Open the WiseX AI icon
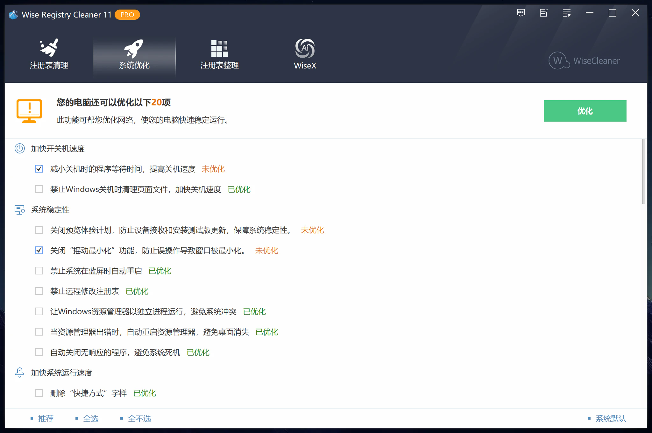The height and width of the screenshot is (433, 652). click(305, 48)
